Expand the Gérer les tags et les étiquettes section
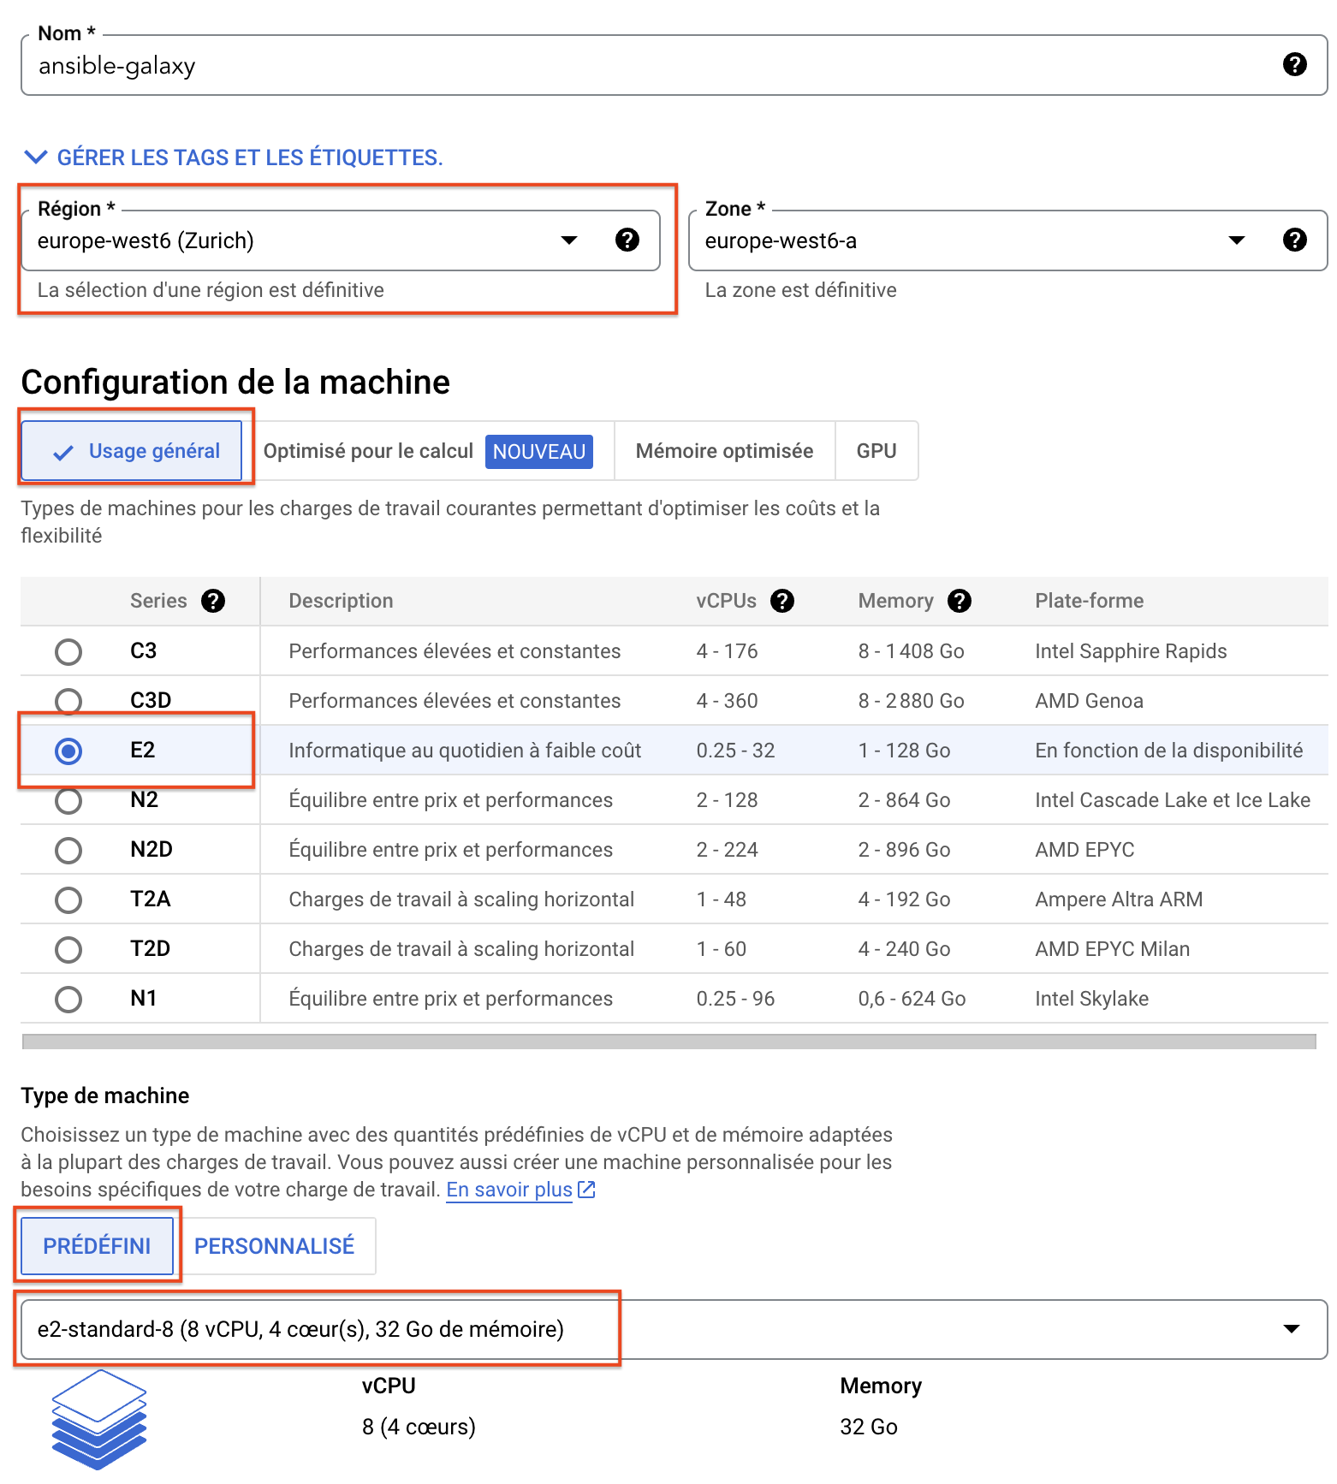The width and height of the screenshot is (1337, 1484). click(233, 157)
